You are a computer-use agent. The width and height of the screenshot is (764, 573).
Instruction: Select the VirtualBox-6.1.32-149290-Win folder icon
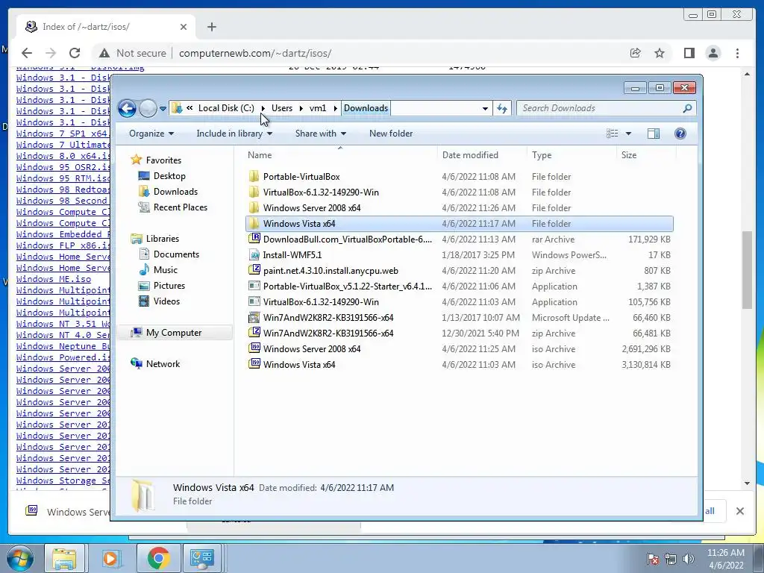(x=254, y=192)
